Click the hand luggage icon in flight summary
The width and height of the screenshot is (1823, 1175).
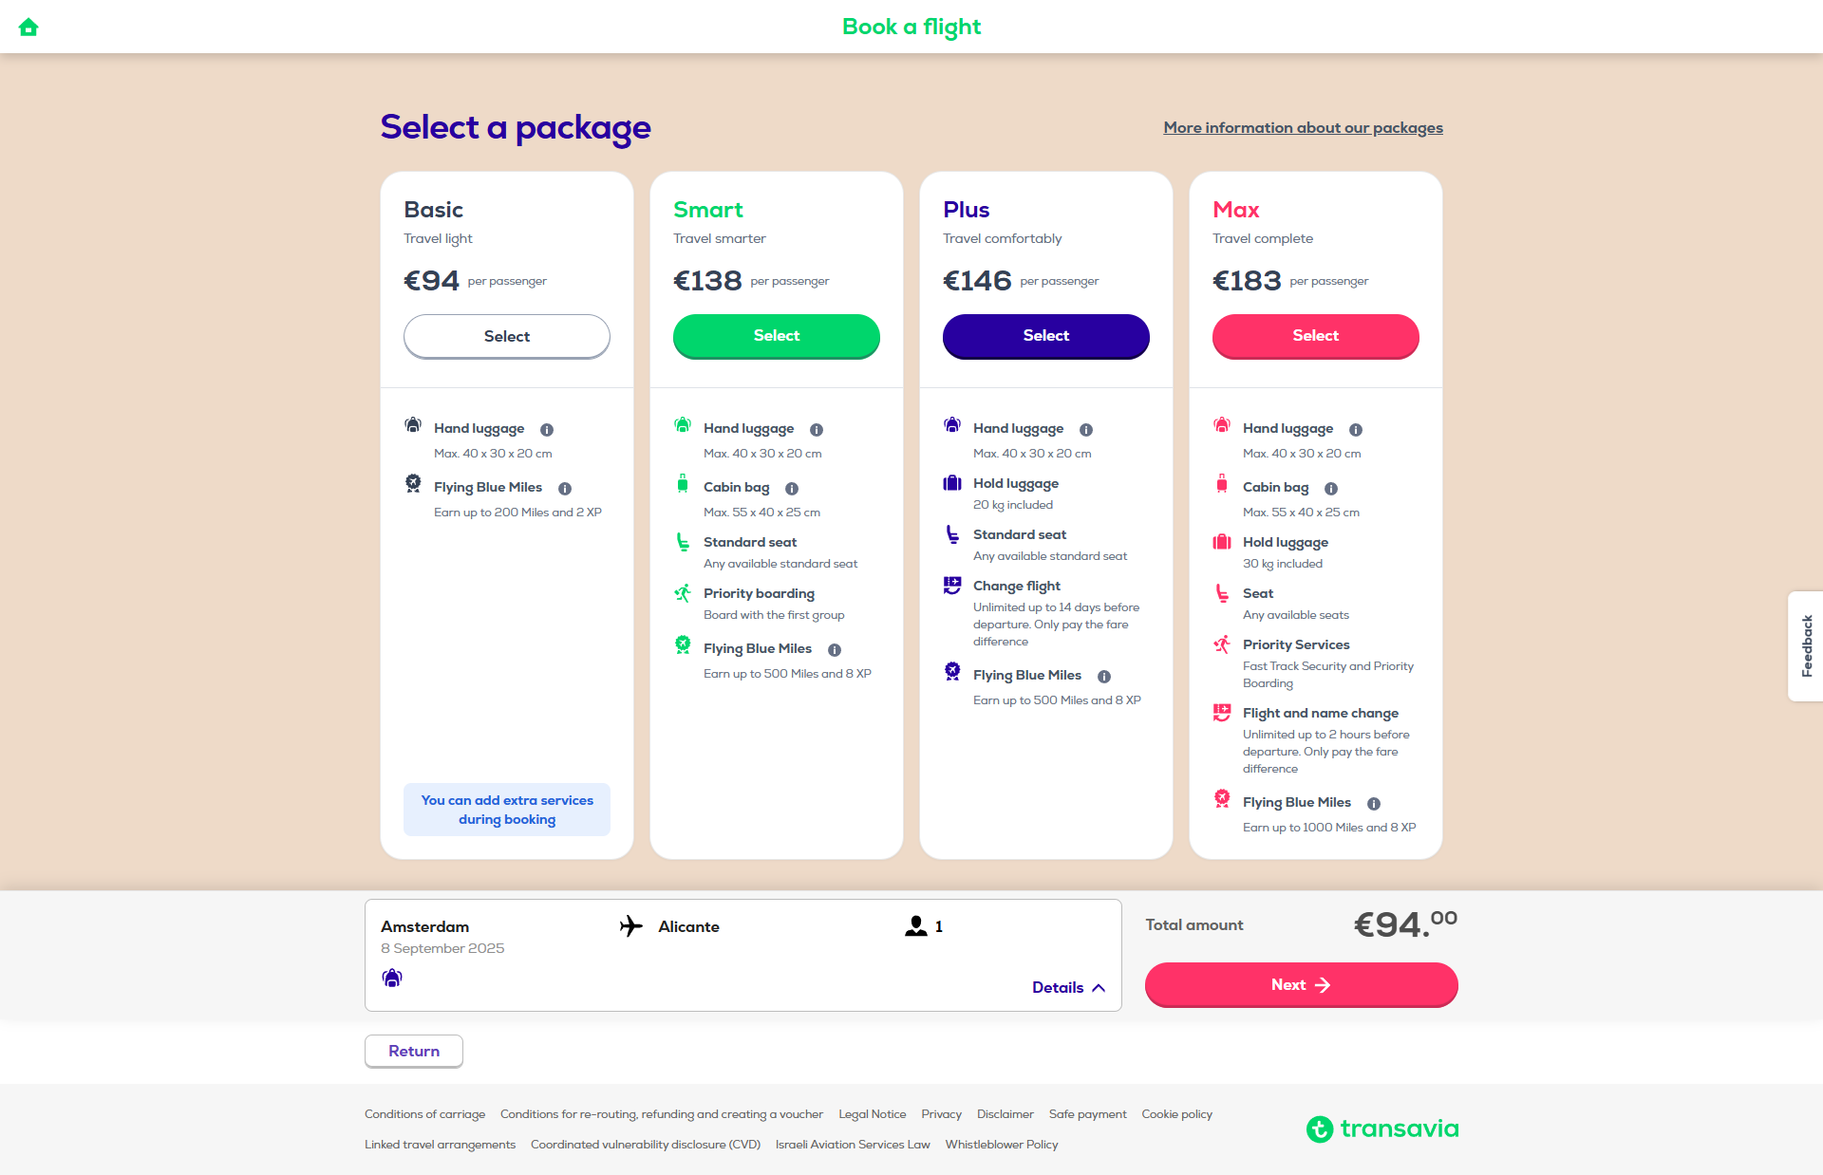coord(392,978)
